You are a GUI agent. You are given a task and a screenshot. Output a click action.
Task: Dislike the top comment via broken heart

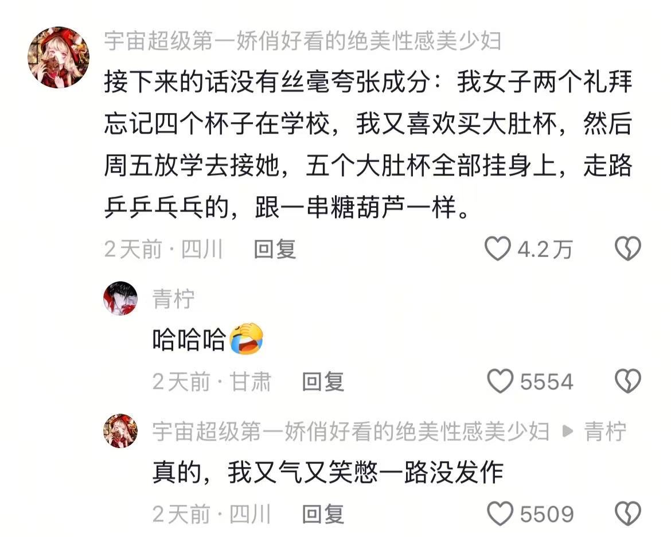[x=628, y=249]
